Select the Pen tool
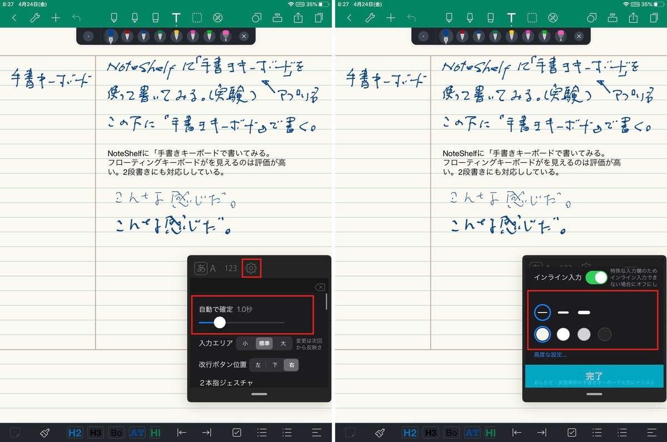Screen dimensions: 667x442 click(x=114, y=17)
